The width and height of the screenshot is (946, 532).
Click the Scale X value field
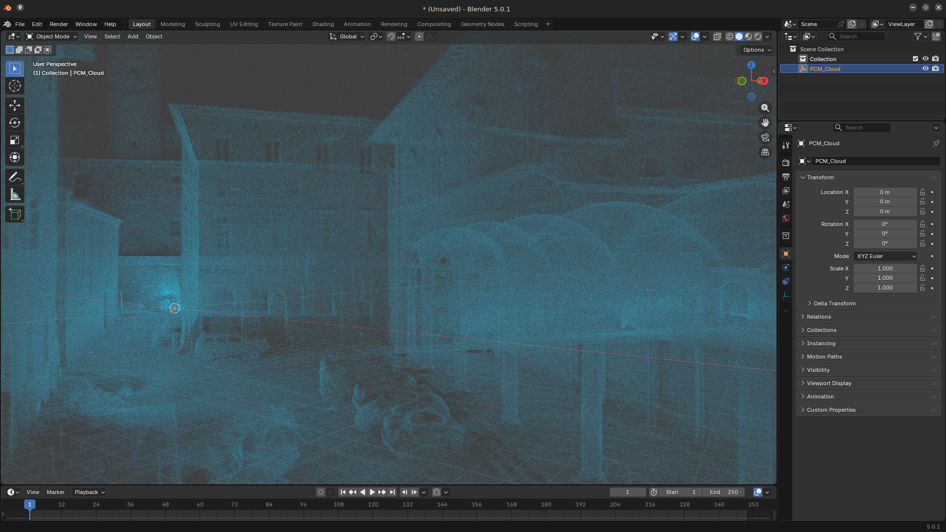[x=885, y=268]
